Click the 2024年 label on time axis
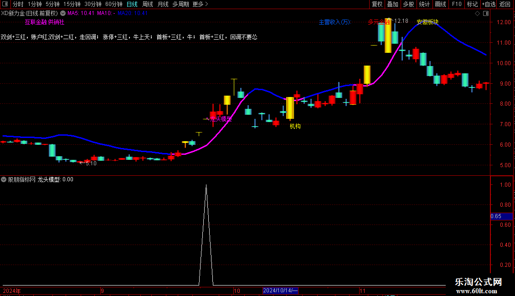The image size is (515, 296). (x=12, y=291)
